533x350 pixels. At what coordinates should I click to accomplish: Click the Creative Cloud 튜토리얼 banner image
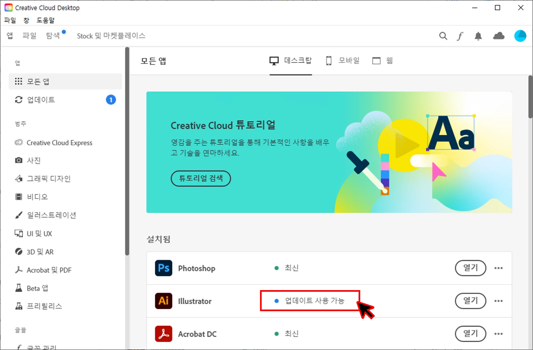click(x=329, y=152)
